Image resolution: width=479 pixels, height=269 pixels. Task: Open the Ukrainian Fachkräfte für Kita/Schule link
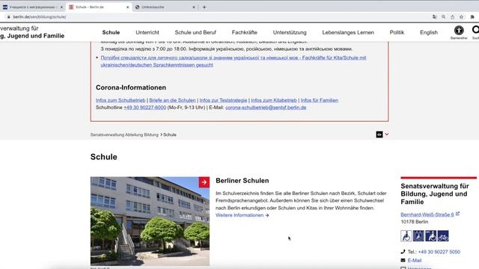(x=234, y=61)
